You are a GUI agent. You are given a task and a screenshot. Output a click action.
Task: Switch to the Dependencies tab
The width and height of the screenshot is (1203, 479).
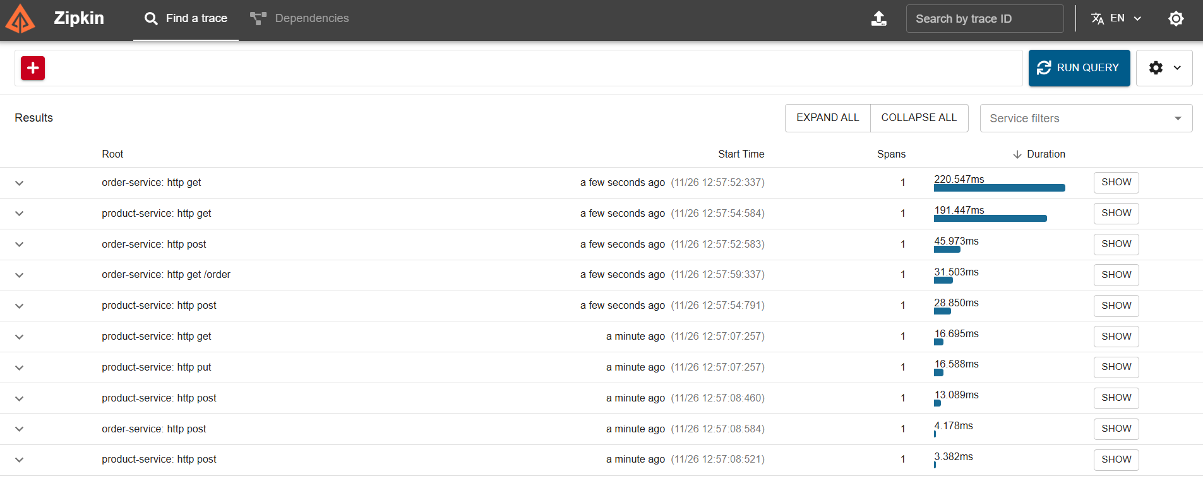coord(299,19)
